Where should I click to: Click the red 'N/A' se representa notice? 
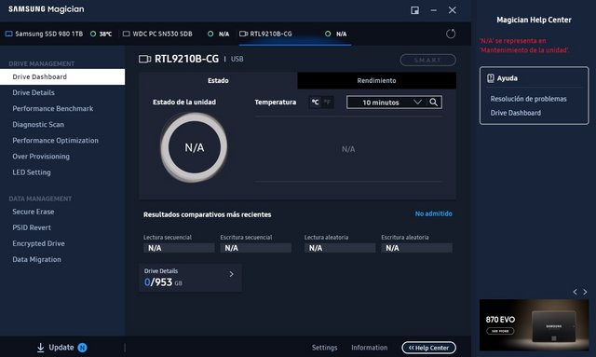point(523,46)
